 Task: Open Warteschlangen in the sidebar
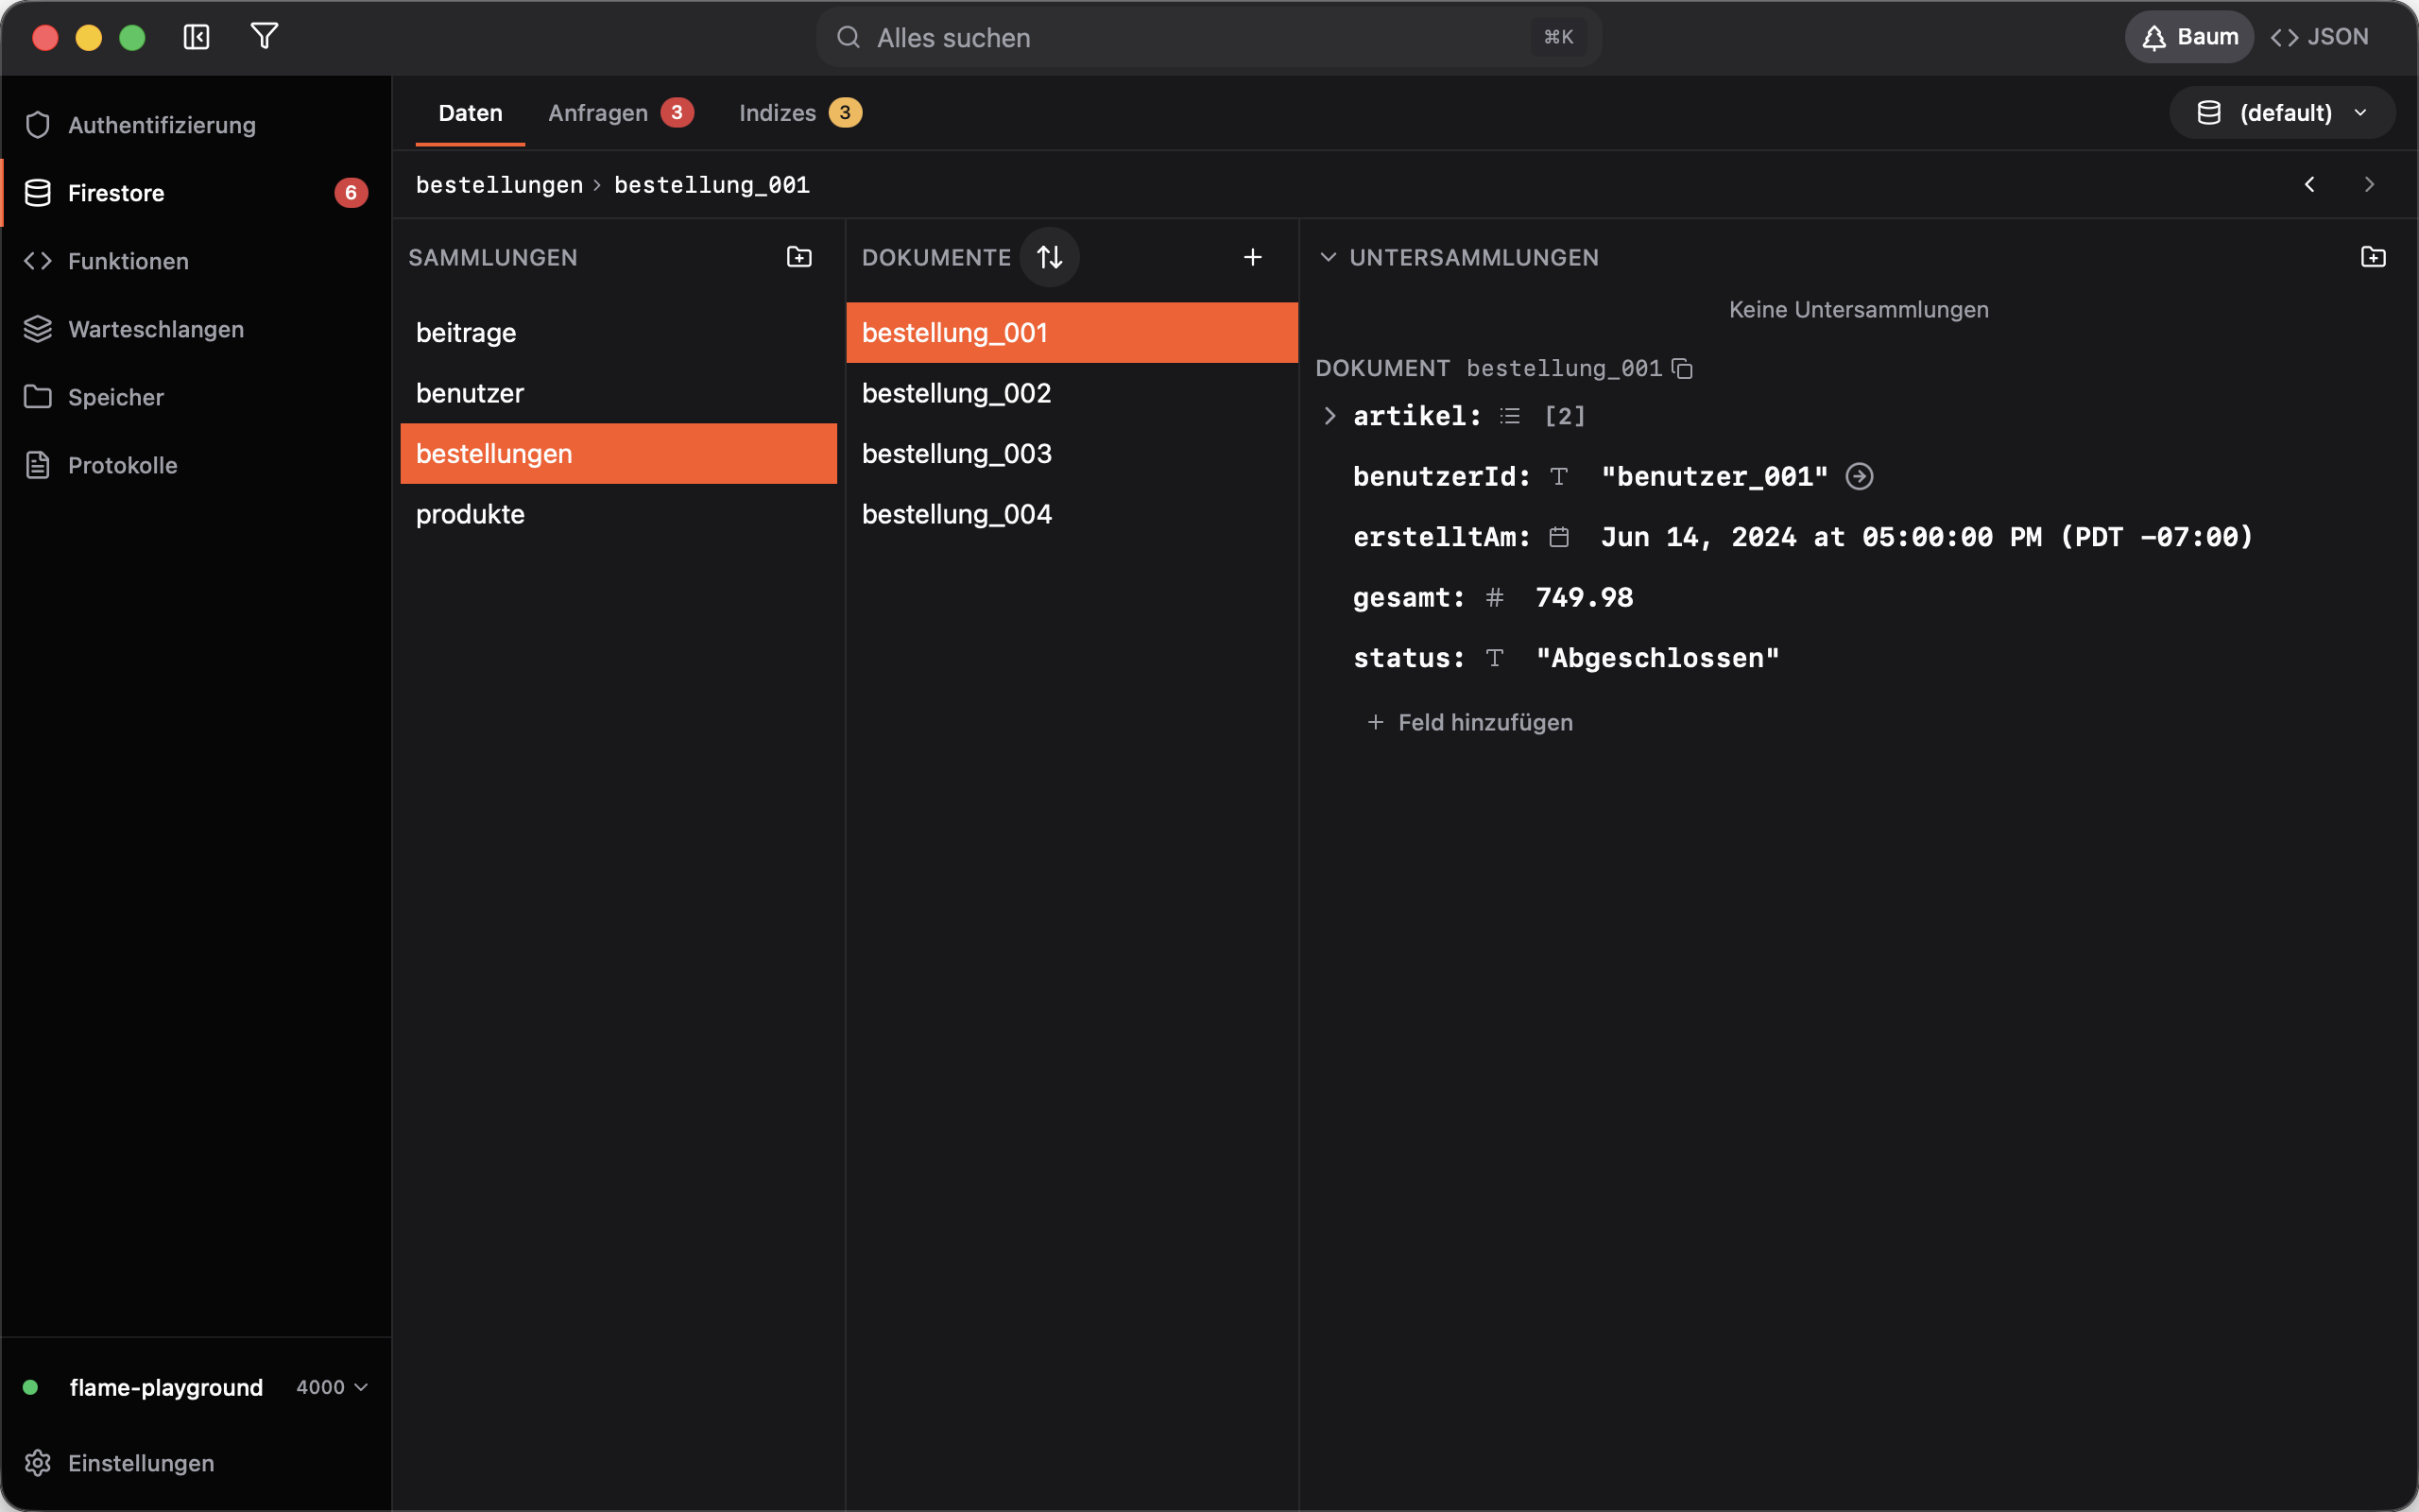click(x=196, y=329)
